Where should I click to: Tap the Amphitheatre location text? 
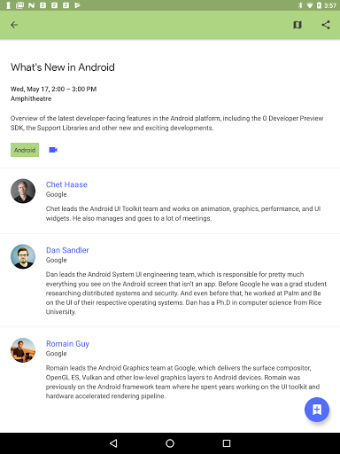point(31,98)
